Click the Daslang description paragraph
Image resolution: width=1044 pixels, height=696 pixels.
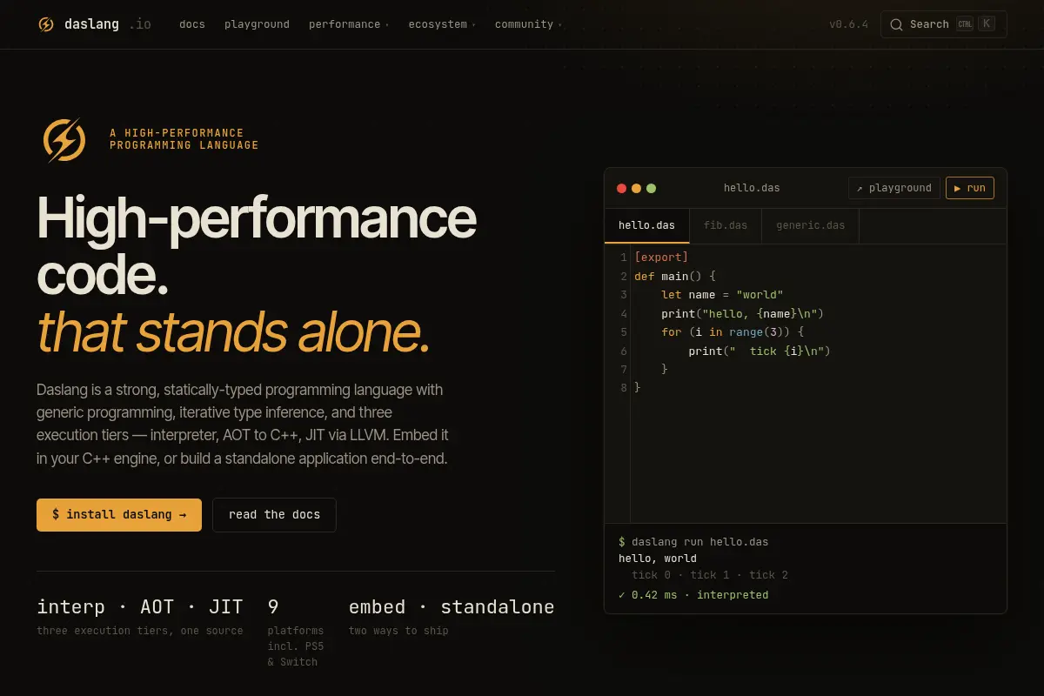click(x=243, y=424)
